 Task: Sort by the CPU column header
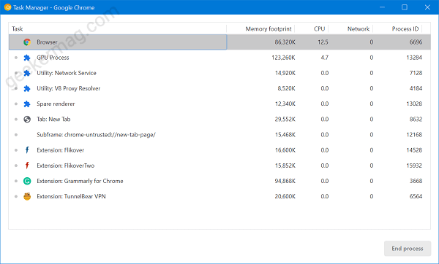[x=312, y=28]
